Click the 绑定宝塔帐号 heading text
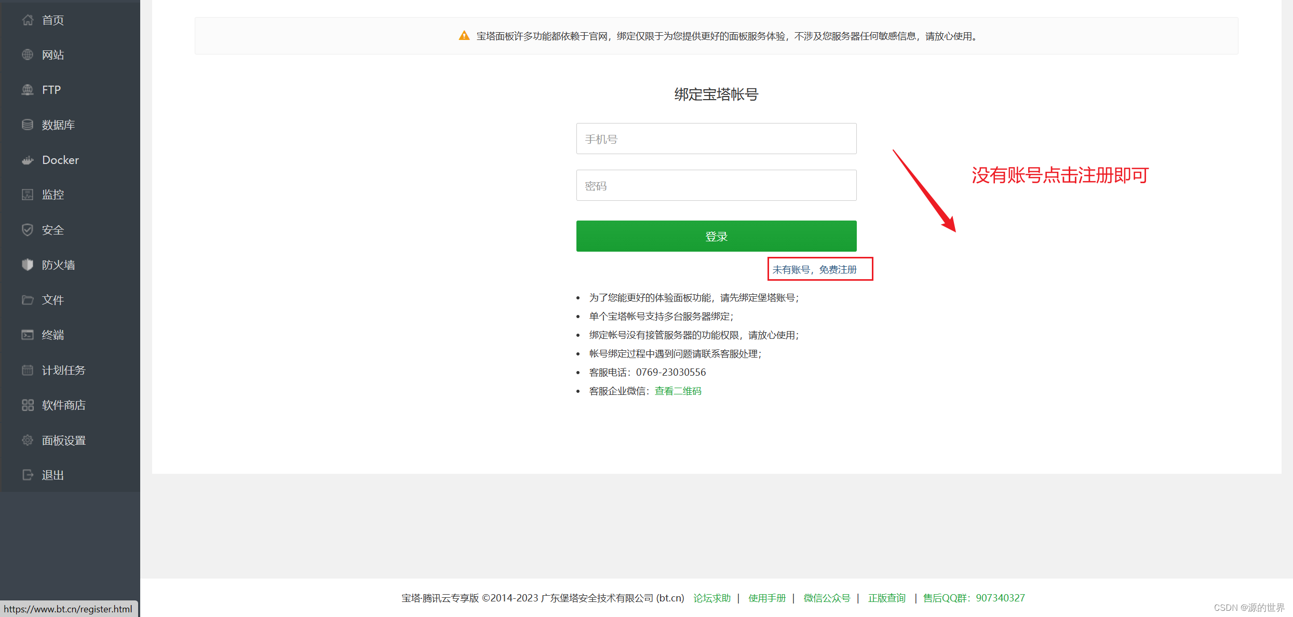The height and width of the screenshot is (617, 1293). (716, 94)
